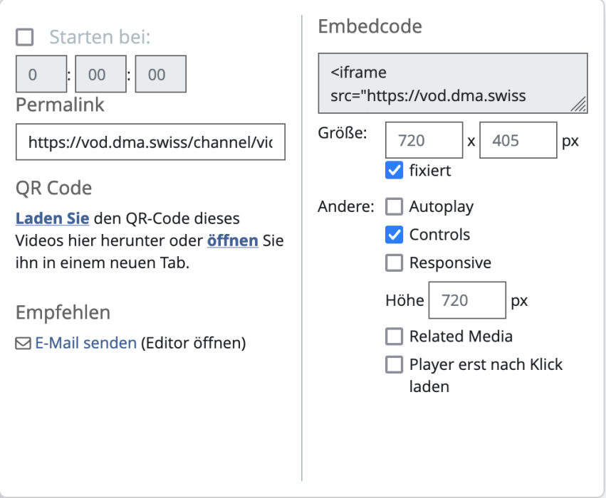This screenshot has height=498, width=606.
Task: Click the embed width field showing 720
Action: [x=424, y=140]
